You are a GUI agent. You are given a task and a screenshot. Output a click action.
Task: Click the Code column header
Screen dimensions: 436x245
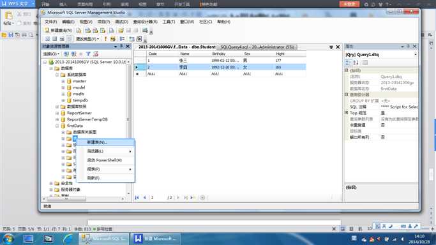[162, 54]
